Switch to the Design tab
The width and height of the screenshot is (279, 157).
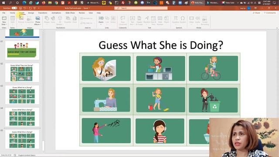[31, 13]
